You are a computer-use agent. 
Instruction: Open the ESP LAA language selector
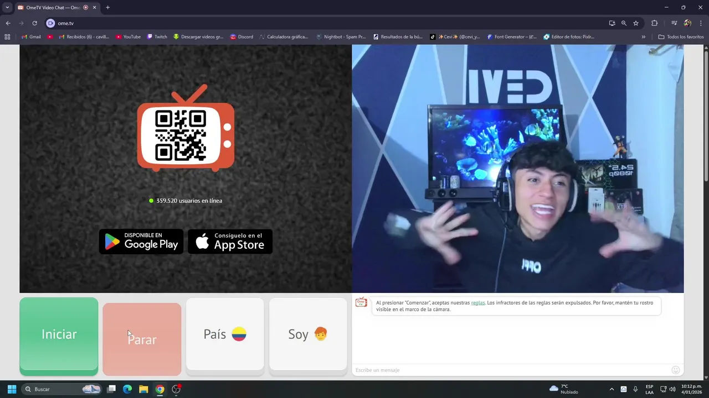coord(649,389)
